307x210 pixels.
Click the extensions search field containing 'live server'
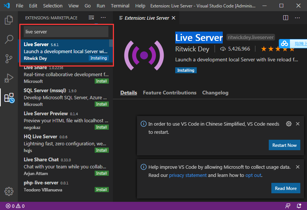tap(66, 32)
